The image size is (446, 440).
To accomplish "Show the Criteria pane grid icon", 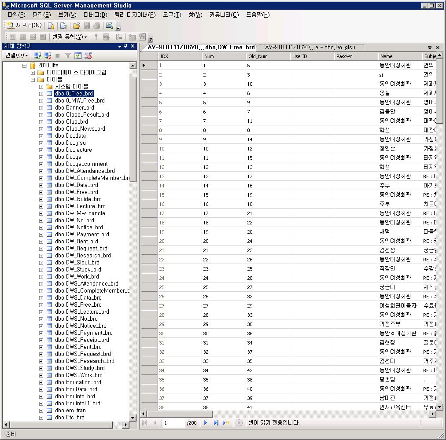I will pos(22,37).
